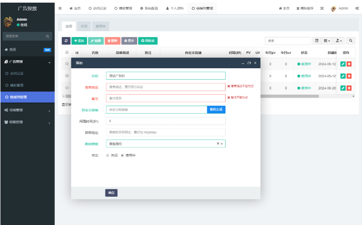Open the 回收站 recycle bin button
Screen dimensions: 362x225
(x=148, y=41)
